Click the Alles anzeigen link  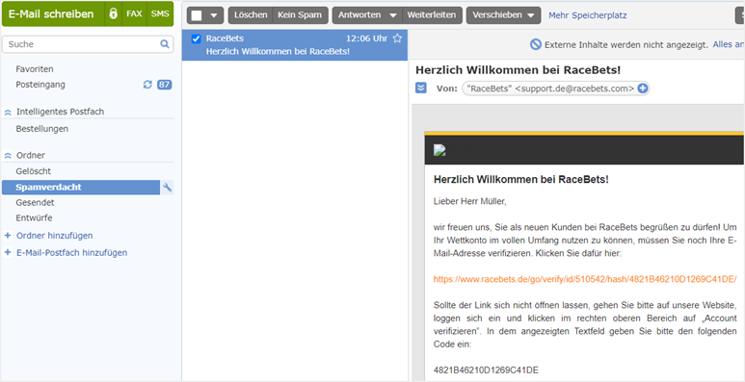pyautogui.click(x=729, y=44)
